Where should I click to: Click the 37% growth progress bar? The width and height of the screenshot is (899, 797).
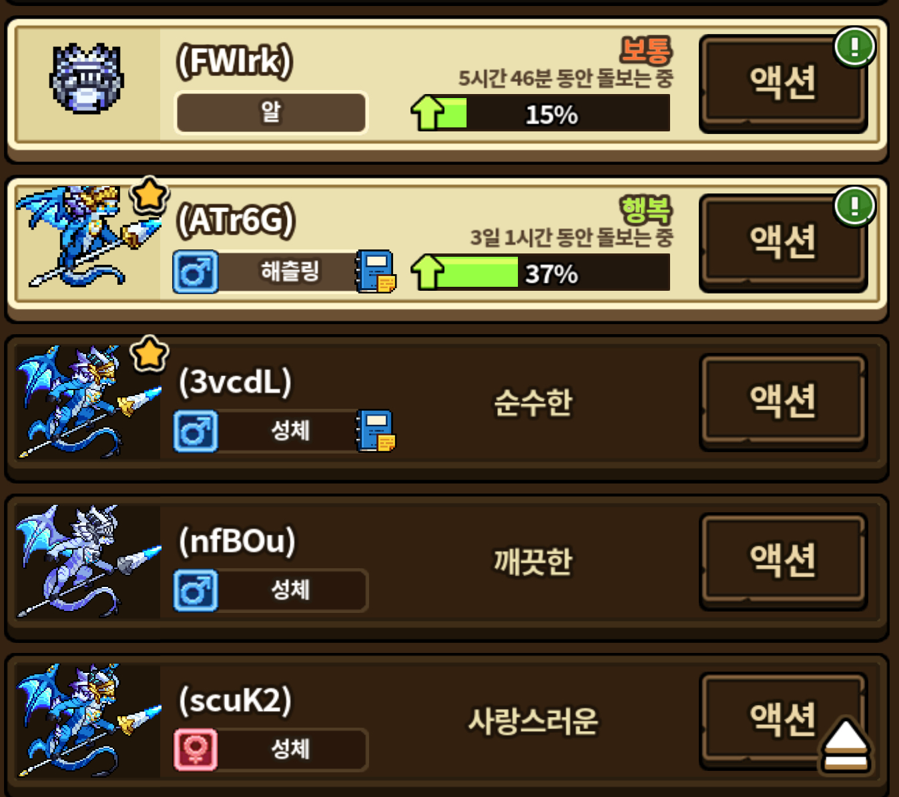pos(540,273)
